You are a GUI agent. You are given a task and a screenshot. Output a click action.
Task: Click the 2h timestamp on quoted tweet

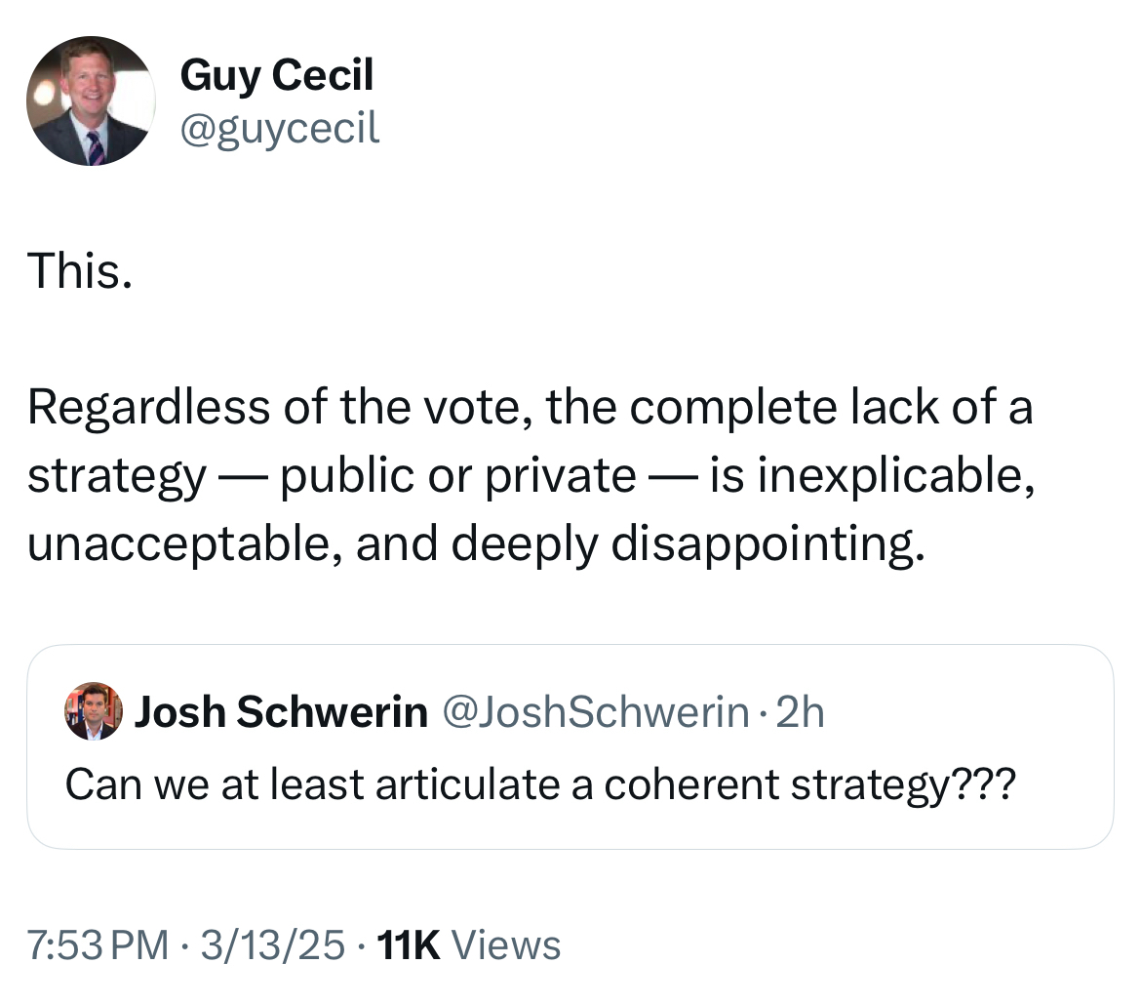[802, 713]
